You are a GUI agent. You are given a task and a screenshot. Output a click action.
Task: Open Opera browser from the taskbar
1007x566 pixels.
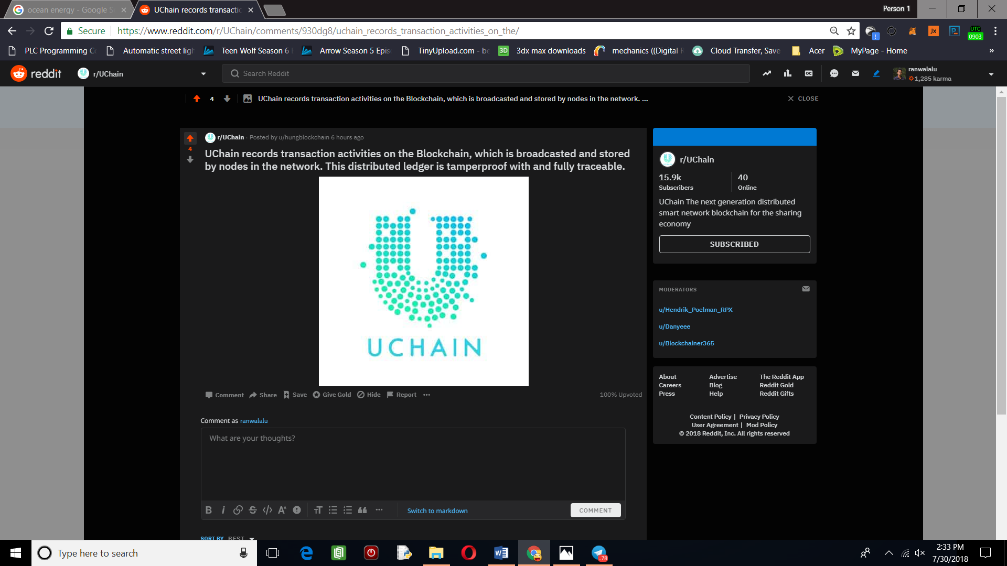point(468,553)
